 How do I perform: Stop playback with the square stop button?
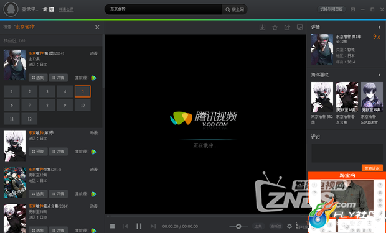pyautogui.click(x=112, y=226)
